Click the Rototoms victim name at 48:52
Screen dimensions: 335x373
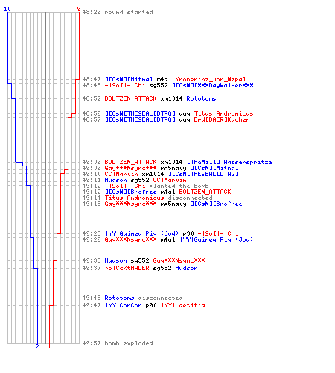pyautogui.click(x=201, y=98)
